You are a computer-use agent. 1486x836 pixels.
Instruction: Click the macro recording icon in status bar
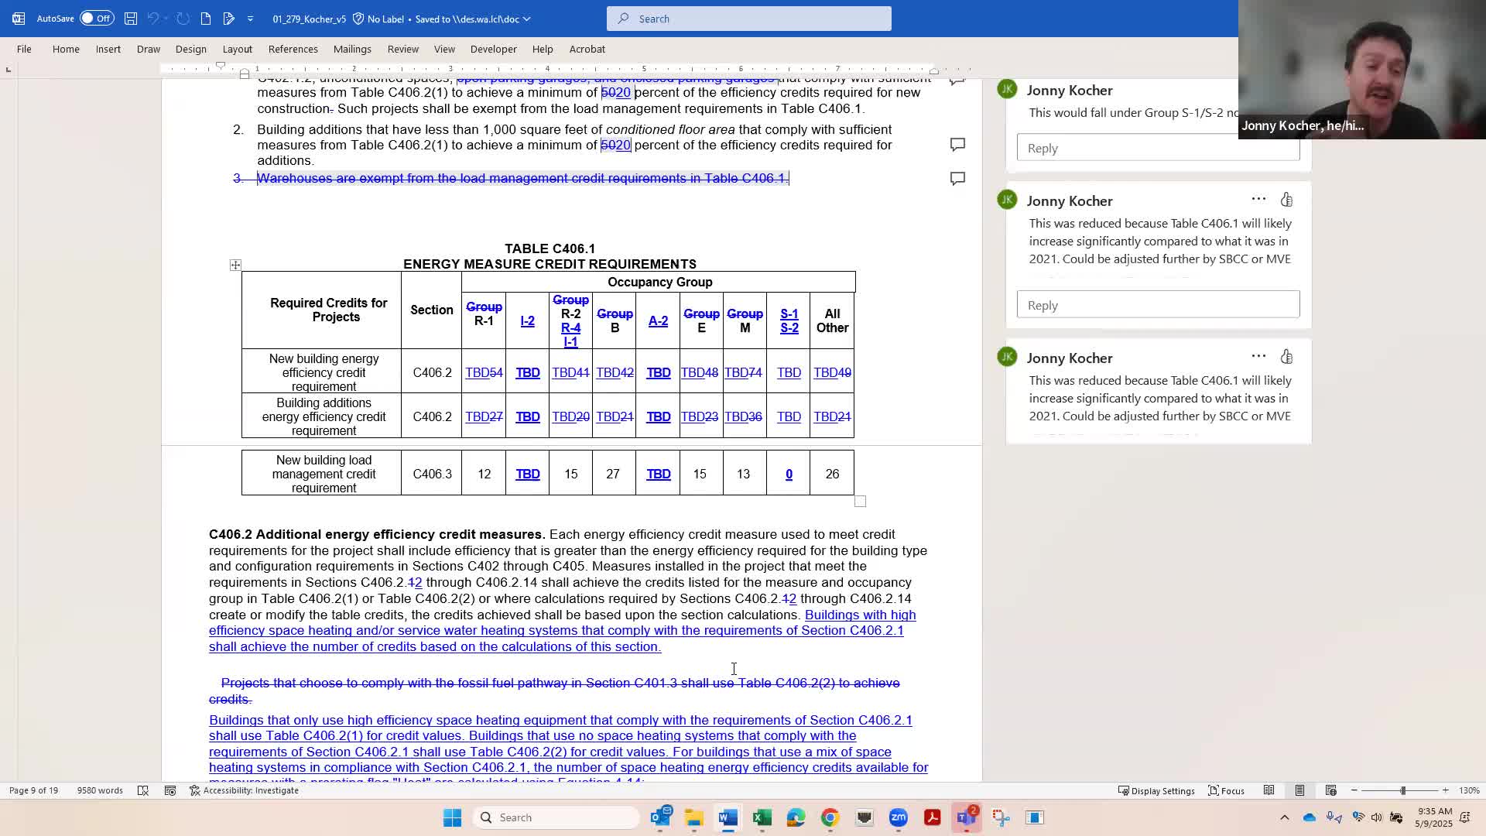tap(170, 790)
